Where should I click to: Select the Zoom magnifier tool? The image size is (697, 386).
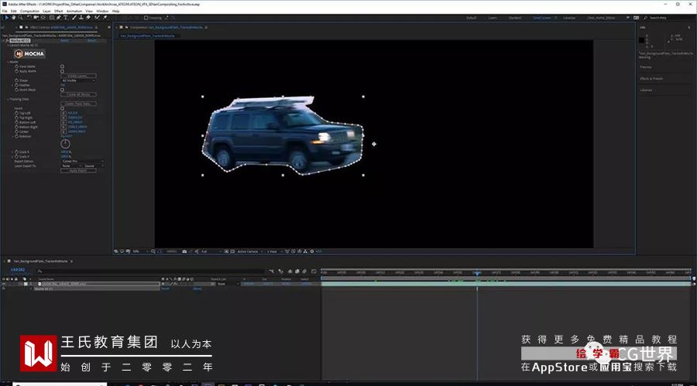(x=20, y=17)
